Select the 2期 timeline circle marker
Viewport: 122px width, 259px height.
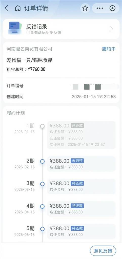[x=43, y=161]
